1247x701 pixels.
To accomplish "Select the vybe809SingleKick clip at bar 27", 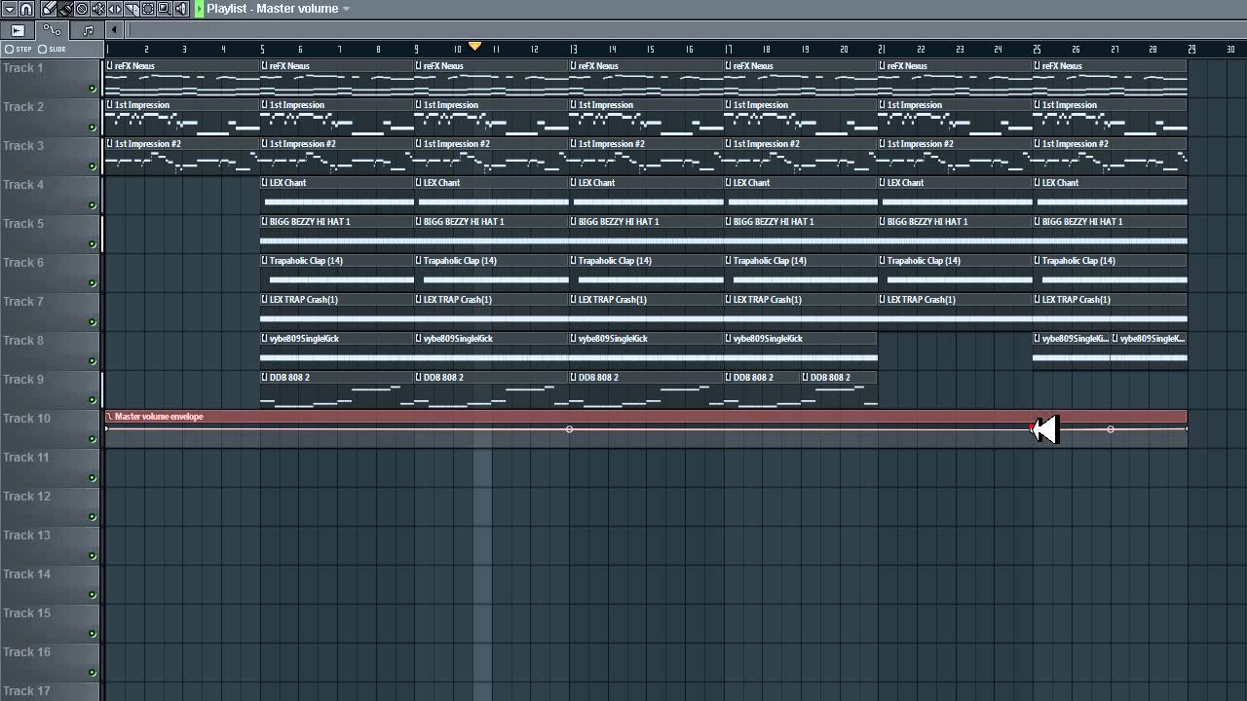I will (x=1149, y=350).
